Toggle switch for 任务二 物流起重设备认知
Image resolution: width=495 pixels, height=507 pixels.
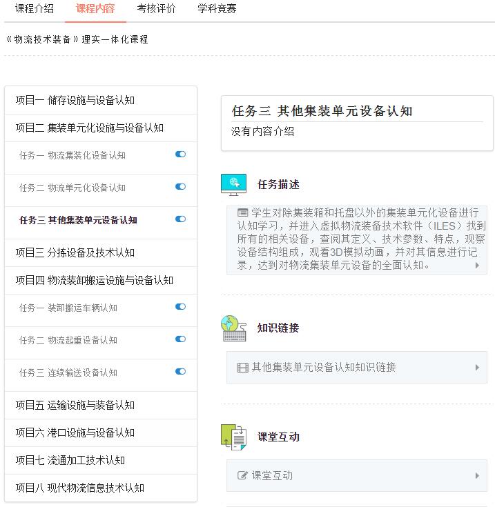[180, 339]
